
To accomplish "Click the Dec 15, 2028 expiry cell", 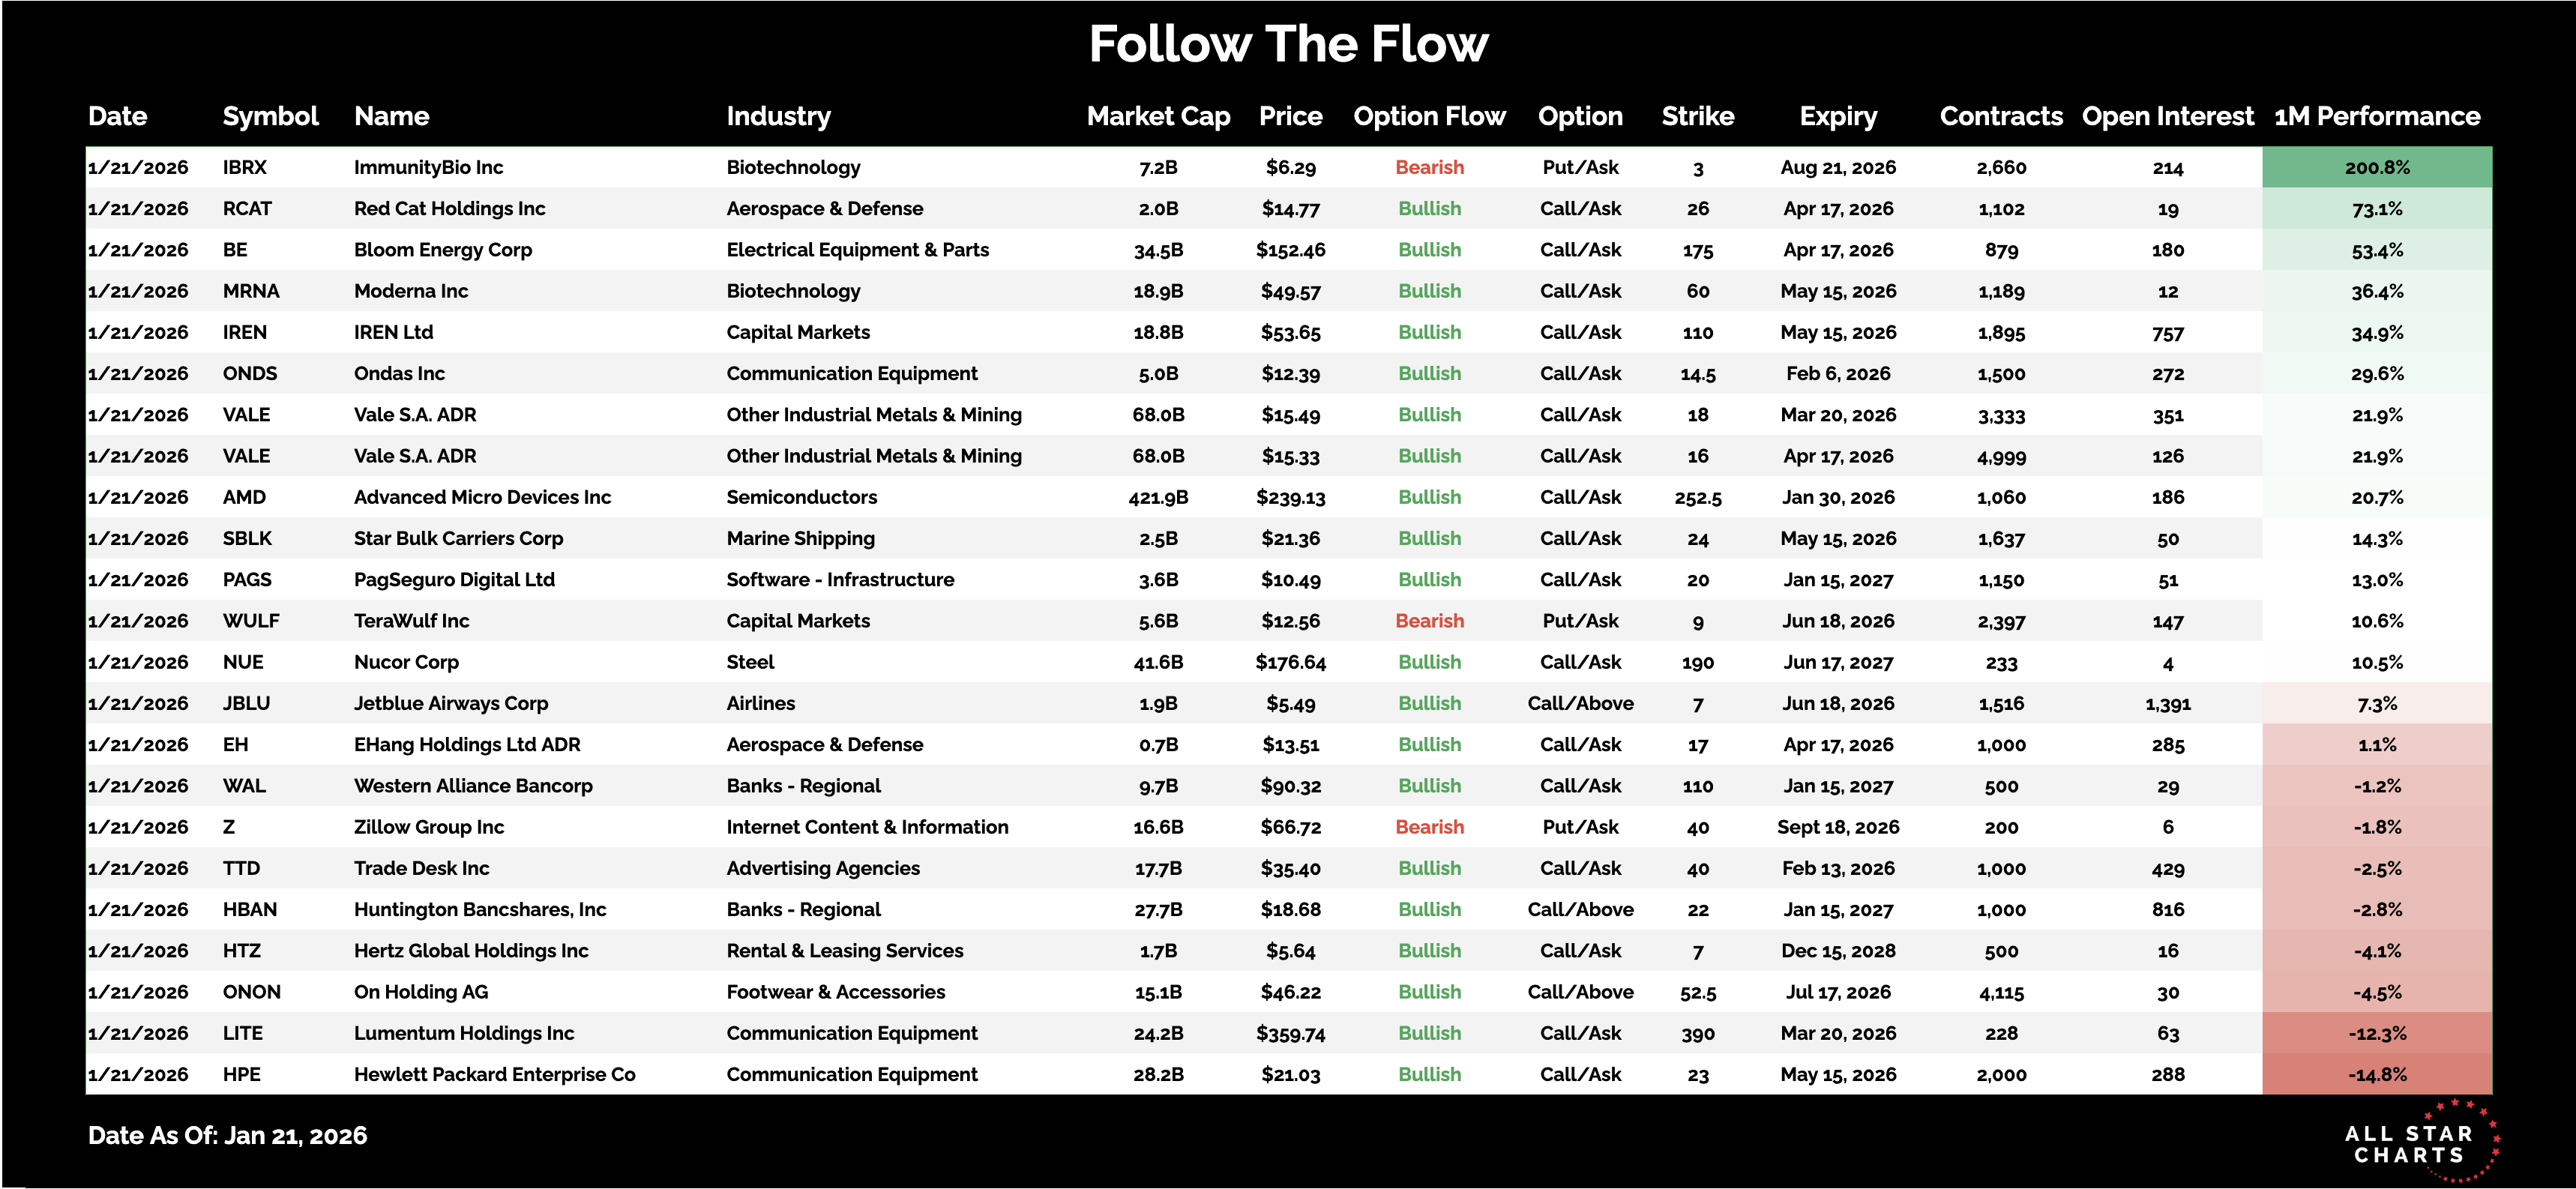I will point(1838,951).
